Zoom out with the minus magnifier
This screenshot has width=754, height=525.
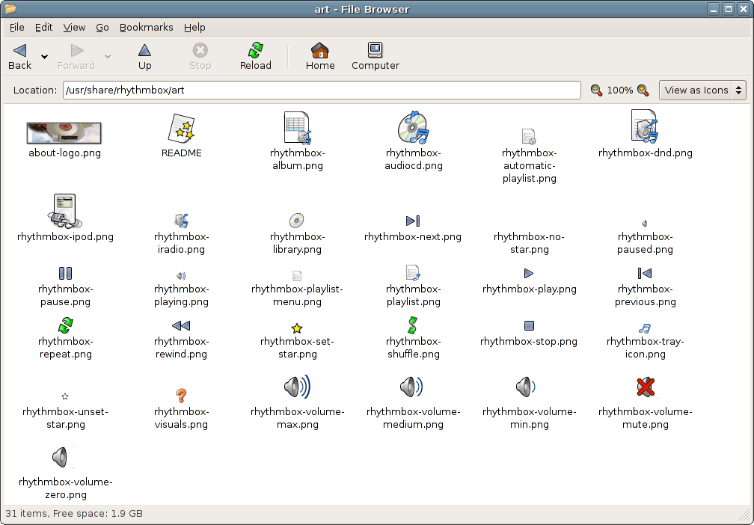click(x=596, y=90)
